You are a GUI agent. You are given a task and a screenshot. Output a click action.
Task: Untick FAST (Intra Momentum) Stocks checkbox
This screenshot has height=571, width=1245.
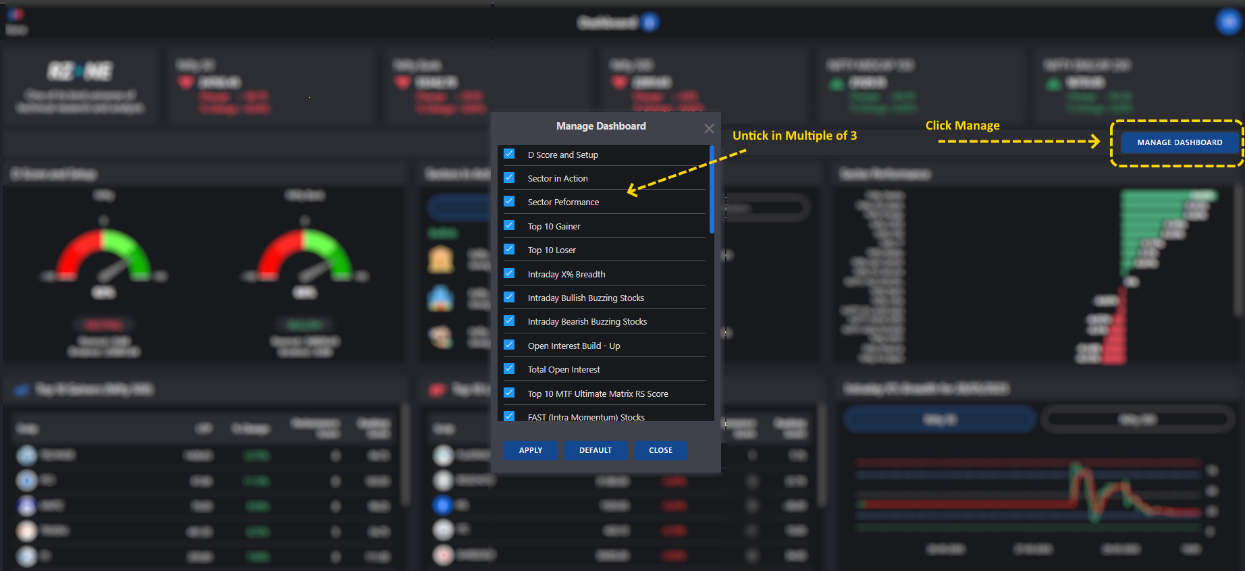(509, 416)
